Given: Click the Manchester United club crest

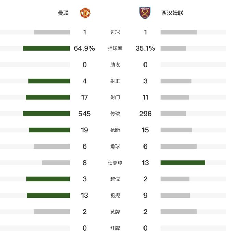Looking at the screenshot, I should (x=85, y=13).
